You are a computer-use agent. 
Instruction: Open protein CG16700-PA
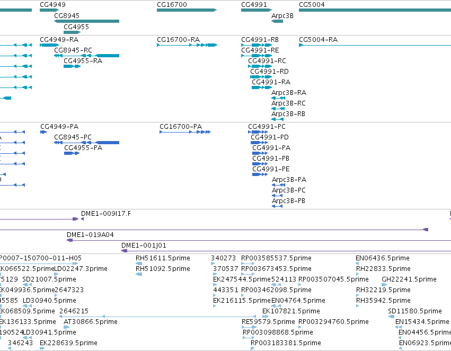coord(181,127)
